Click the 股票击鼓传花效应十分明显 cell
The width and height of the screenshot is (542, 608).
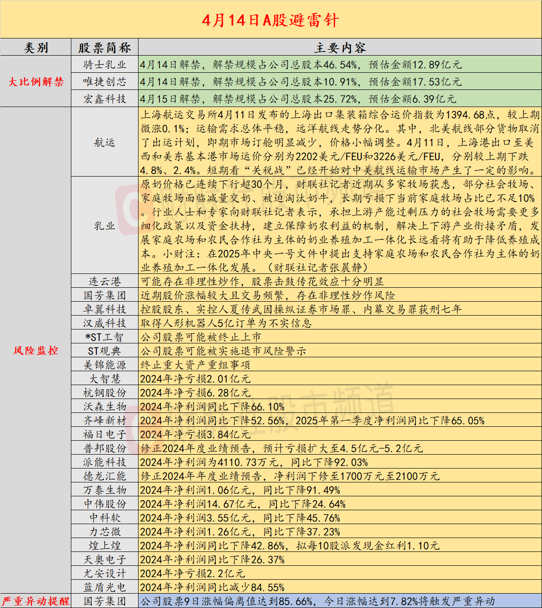pos(340,281)
